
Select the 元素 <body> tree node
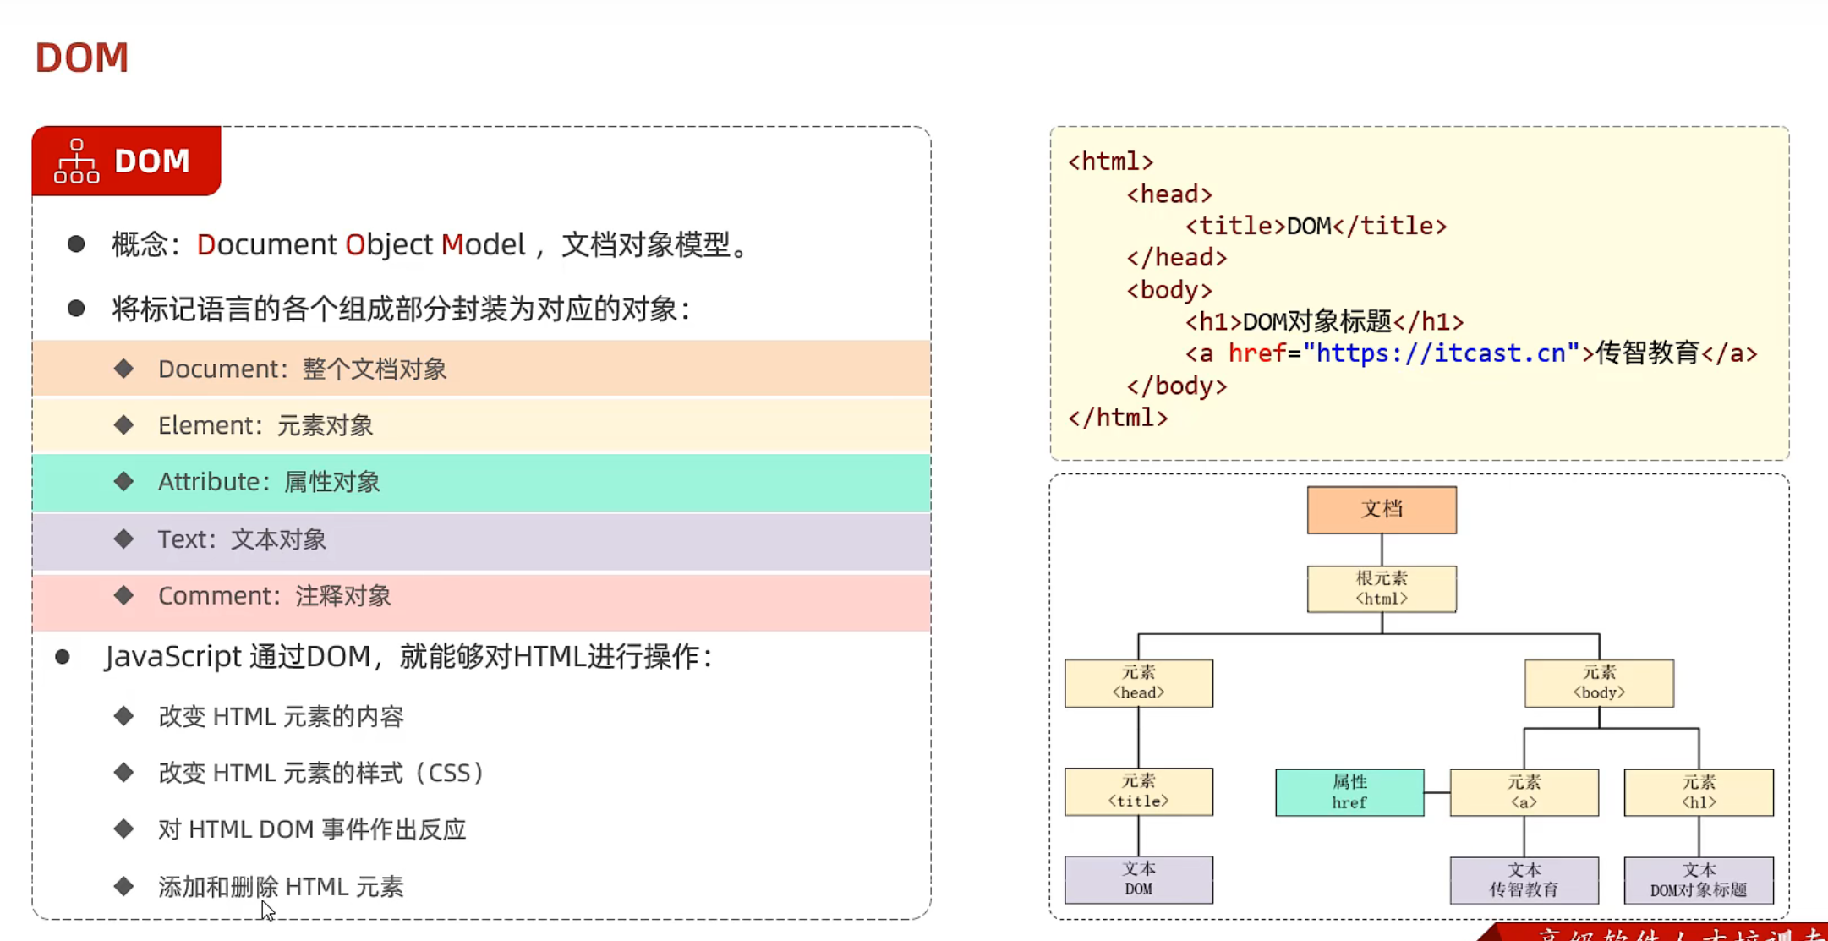tap(1598, 682)
